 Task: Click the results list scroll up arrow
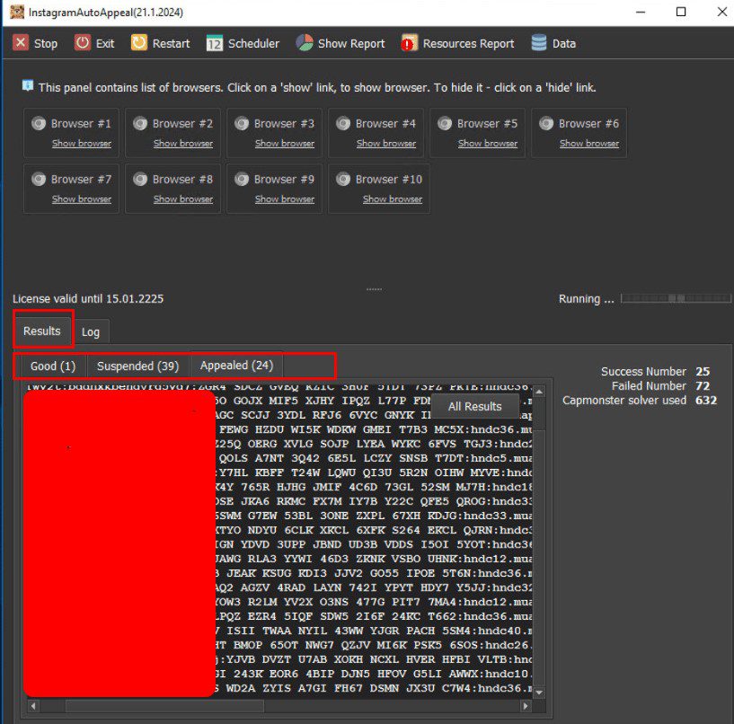point(539,392)
